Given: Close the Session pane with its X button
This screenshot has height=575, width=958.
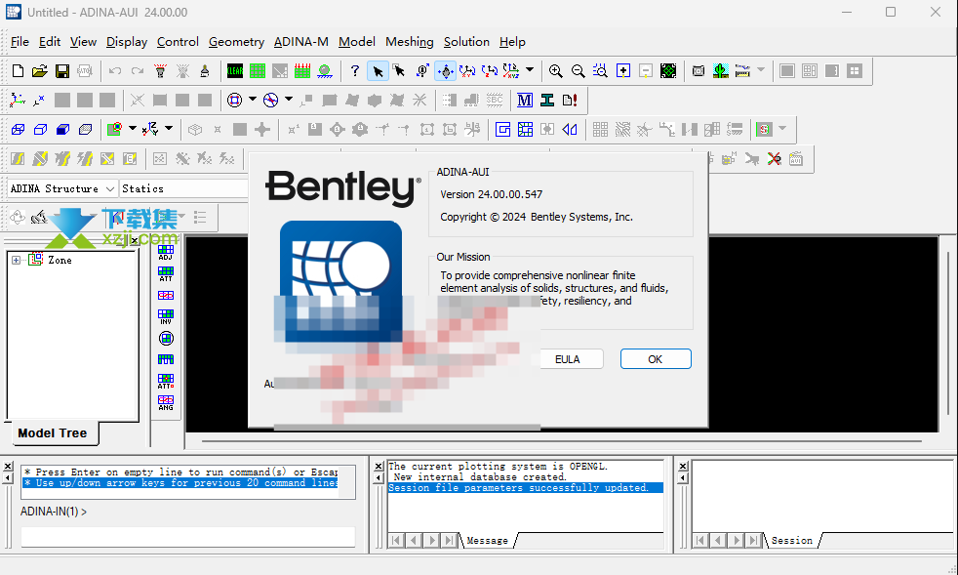Looking at the screenshot, I should pyautogui.click(x=683, y=466).
